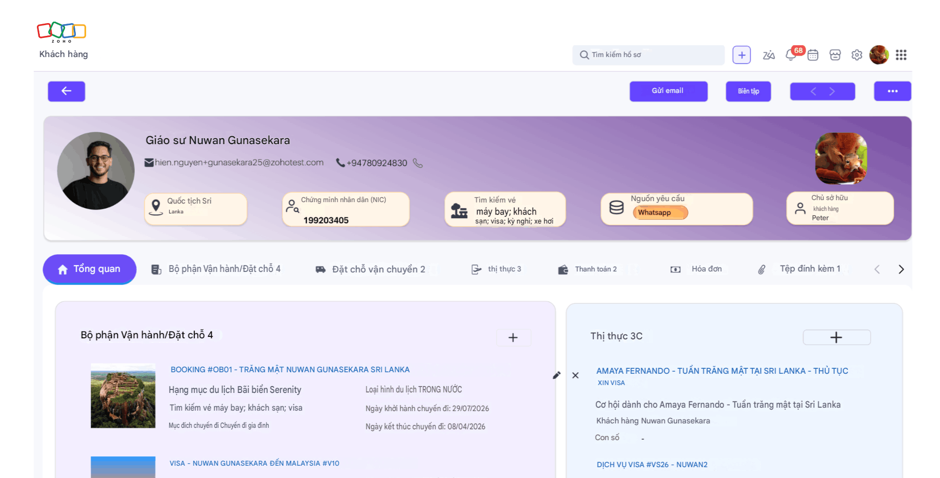
Task: Switch to Đặt chỗ vận chuyển 2 tab
Action: 370,269
